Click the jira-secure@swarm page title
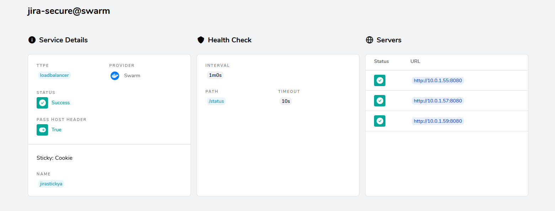555x211 pixels. coord(69,11)
